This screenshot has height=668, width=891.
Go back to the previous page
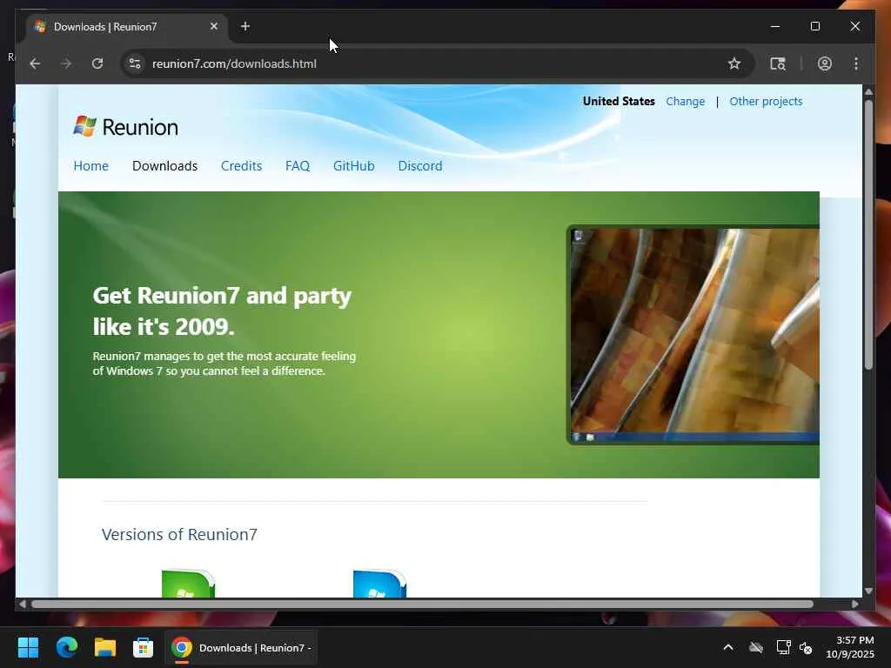(35, 63)
